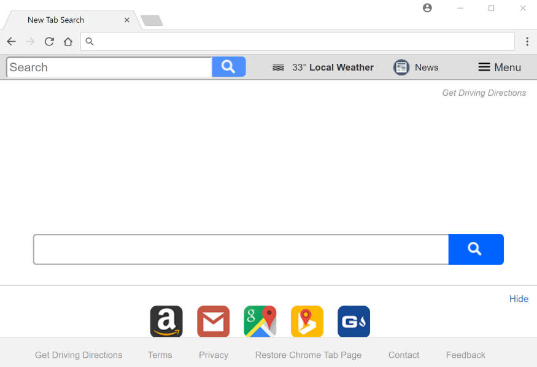The image size is (537, 367).
Task: Click the News icon in toolbar
Action: [401, 67]
